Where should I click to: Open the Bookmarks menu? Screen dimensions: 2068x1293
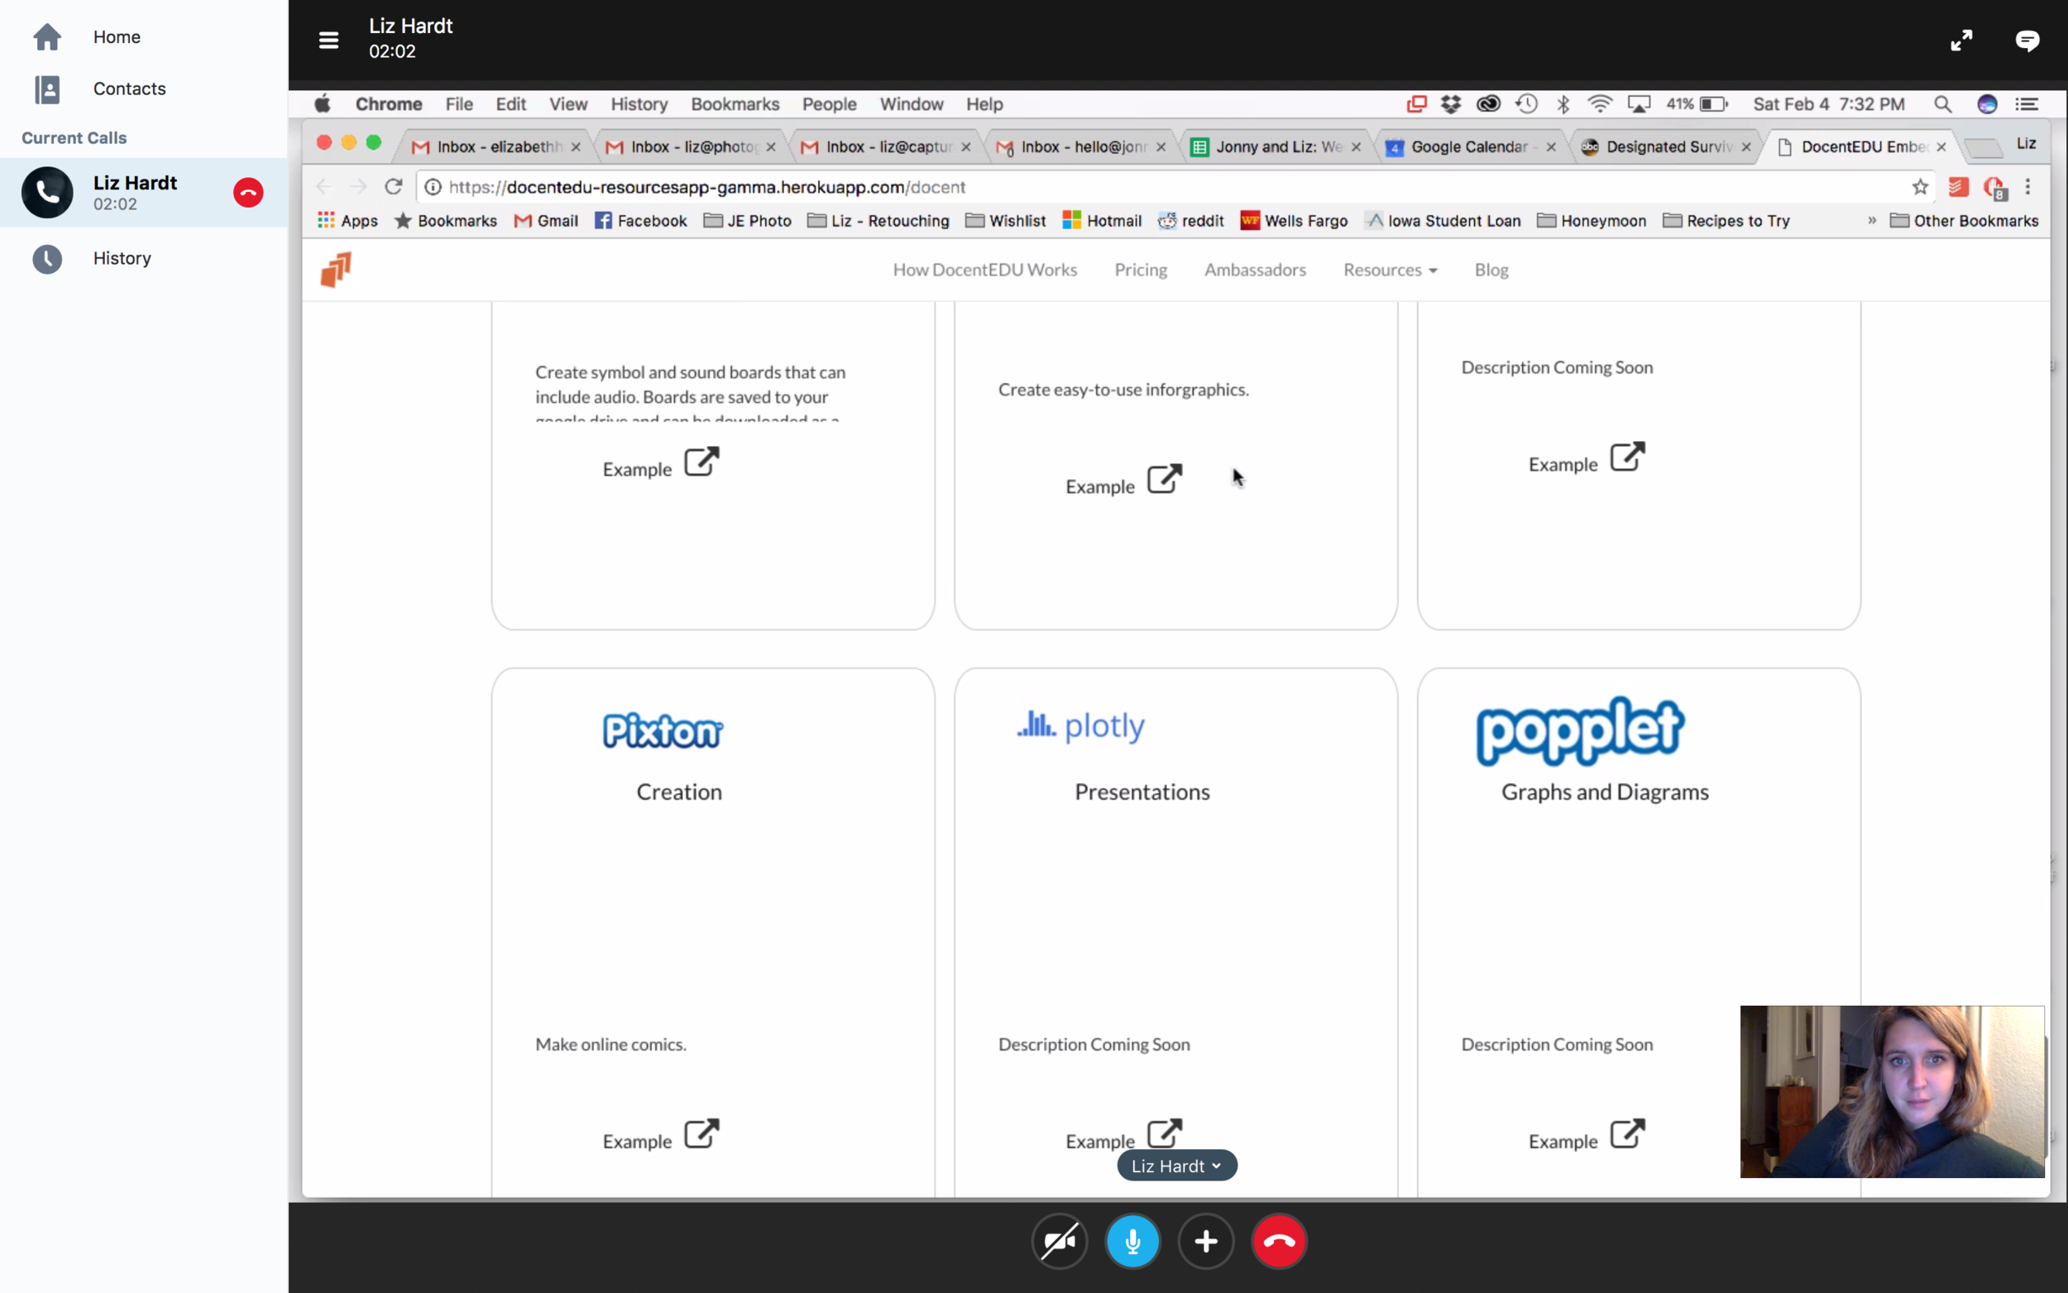click(735, 104)
